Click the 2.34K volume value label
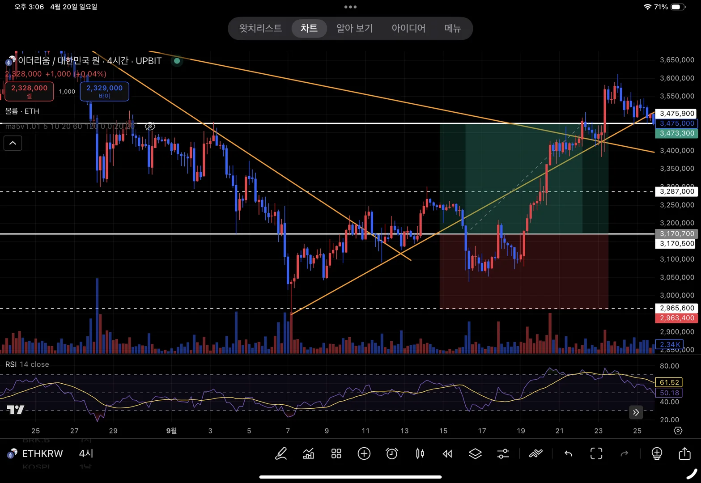 tap(670, 344)
